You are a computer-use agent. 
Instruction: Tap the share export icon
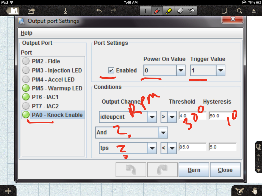click(31, 11)
